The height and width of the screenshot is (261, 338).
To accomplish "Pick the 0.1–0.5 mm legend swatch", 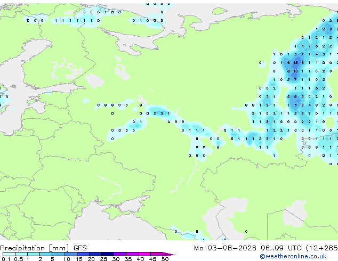I will (9, 254).
